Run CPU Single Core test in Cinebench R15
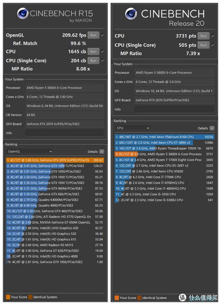This screenshot has height=305, width=221. tap(93, 60)
